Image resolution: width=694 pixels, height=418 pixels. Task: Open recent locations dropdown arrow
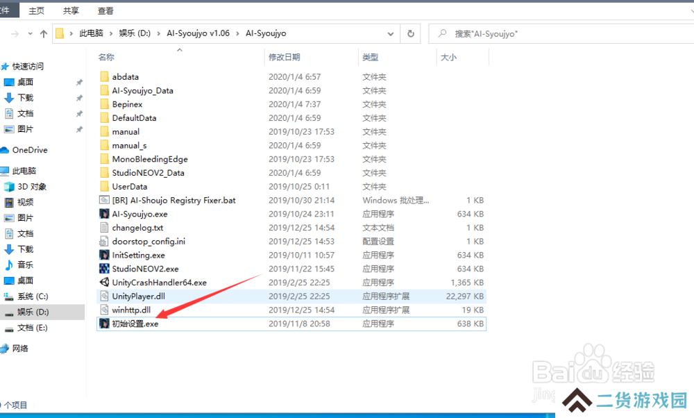click(x=30, y=33)
